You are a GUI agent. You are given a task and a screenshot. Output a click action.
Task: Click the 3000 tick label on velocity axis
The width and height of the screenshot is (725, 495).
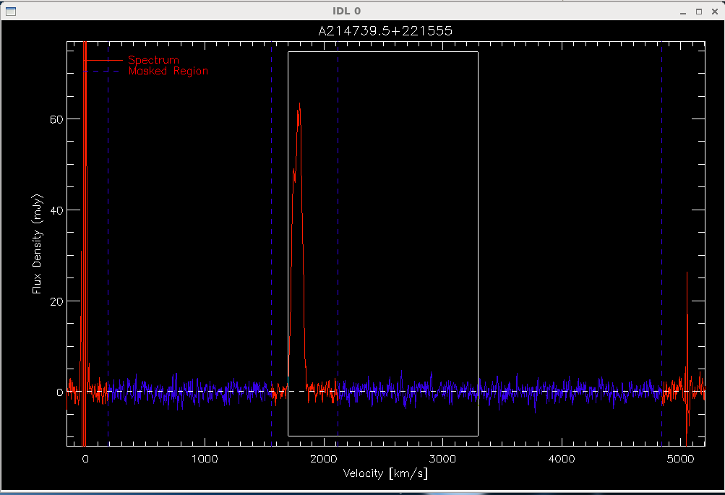(x=442, y=459)
